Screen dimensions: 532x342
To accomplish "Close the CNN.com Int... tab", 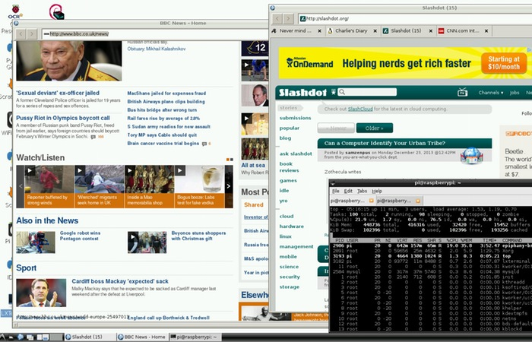I will (486, 31).
